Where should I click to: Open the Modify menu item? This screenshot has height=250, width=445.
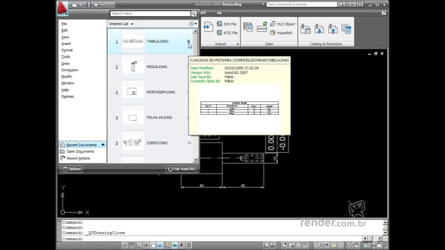coord(67,76)
